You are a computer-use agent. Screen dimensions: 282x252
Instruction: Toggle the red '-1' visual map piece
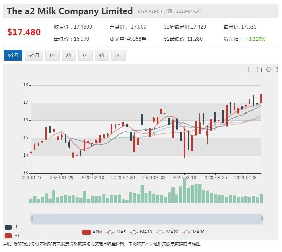click(12, 235)
